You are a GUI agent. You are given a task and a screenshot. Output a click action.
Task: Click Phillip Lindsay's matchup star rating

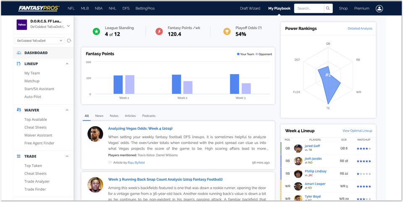click(x=364, y=174)
